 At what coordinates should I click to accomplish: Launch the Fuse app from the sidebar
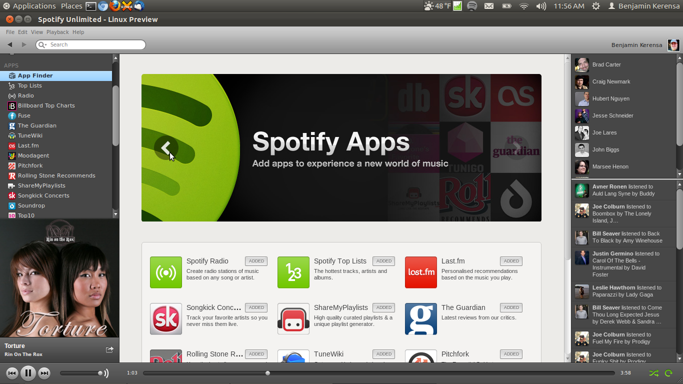[56, 115]
